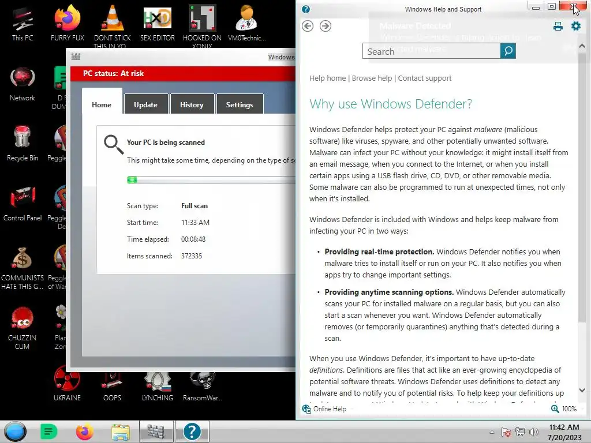Open the Network desktop icon

[x=23, y=84]
